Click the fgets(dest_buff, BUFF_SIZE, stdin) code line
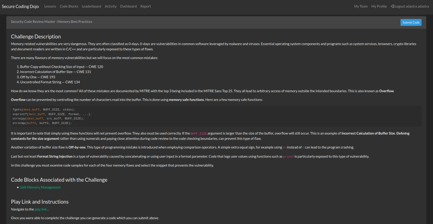The height and width of the screenshot is (224, 433). (44, 110)
